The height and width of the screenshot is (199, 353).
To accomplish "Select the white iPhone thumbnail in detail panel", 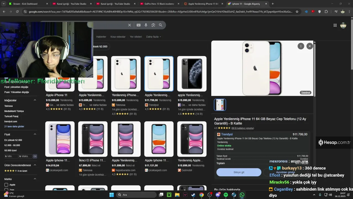I will coord(220,105).
